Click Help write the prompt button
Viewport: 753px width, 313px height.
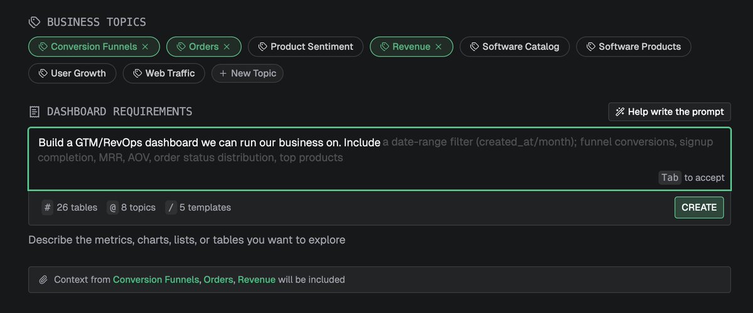pyautogui.click(x=670, y=112)
